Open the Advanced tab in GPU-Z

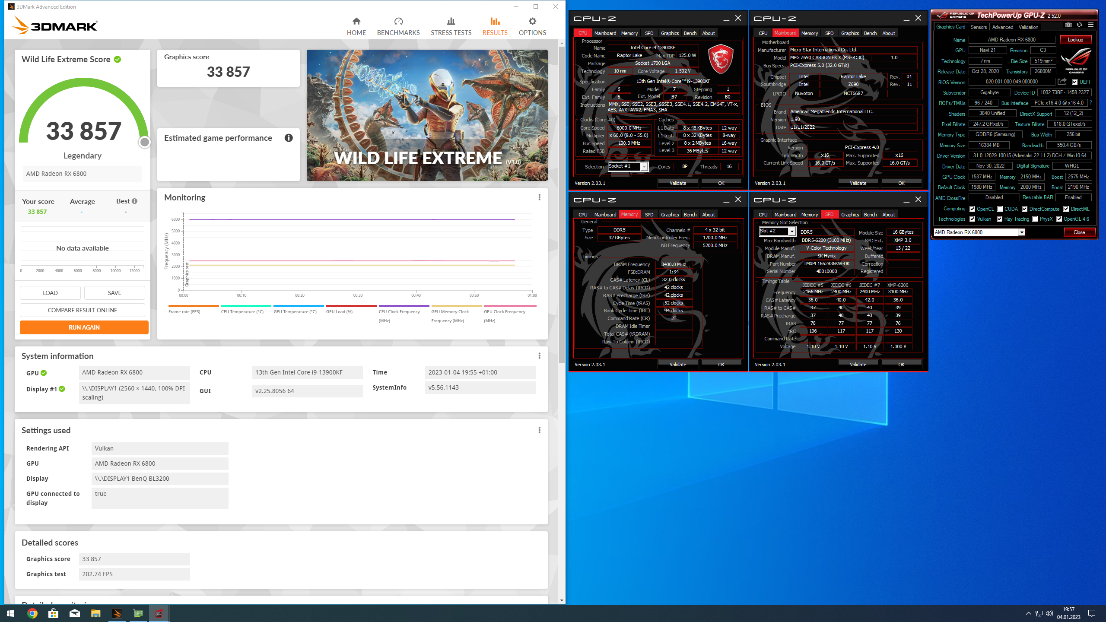[1002, 27]
